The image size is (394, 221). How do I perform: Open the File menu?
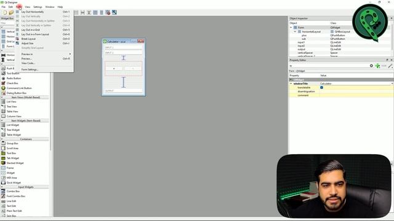click(x=4, y=7)
